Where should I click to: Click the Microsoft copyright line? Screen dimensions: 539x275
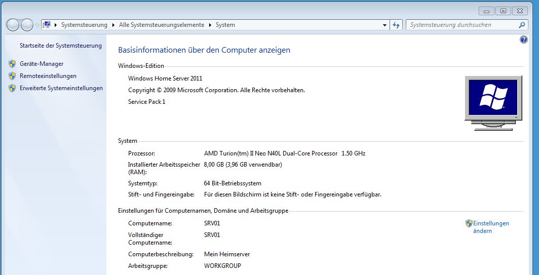[217, 90]
